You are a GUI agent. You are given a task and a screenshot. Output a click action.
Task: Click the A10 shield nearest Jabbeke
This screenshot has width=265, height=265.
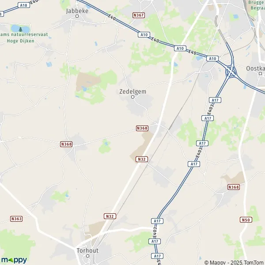coord(144,34)
